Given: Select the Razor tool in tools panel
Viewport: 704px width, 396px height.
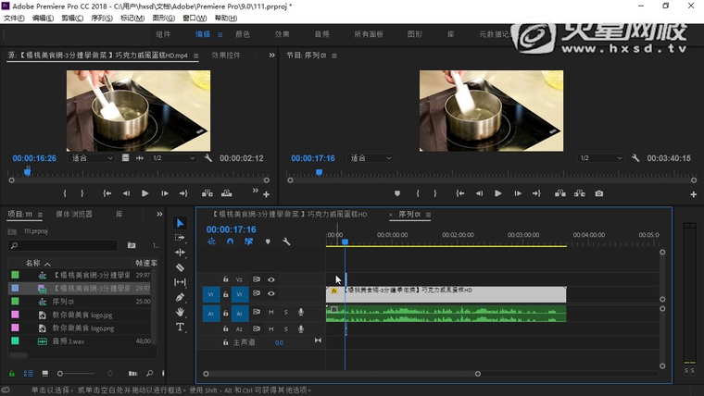Looking at the screenshot, I should tap(180, 267).
